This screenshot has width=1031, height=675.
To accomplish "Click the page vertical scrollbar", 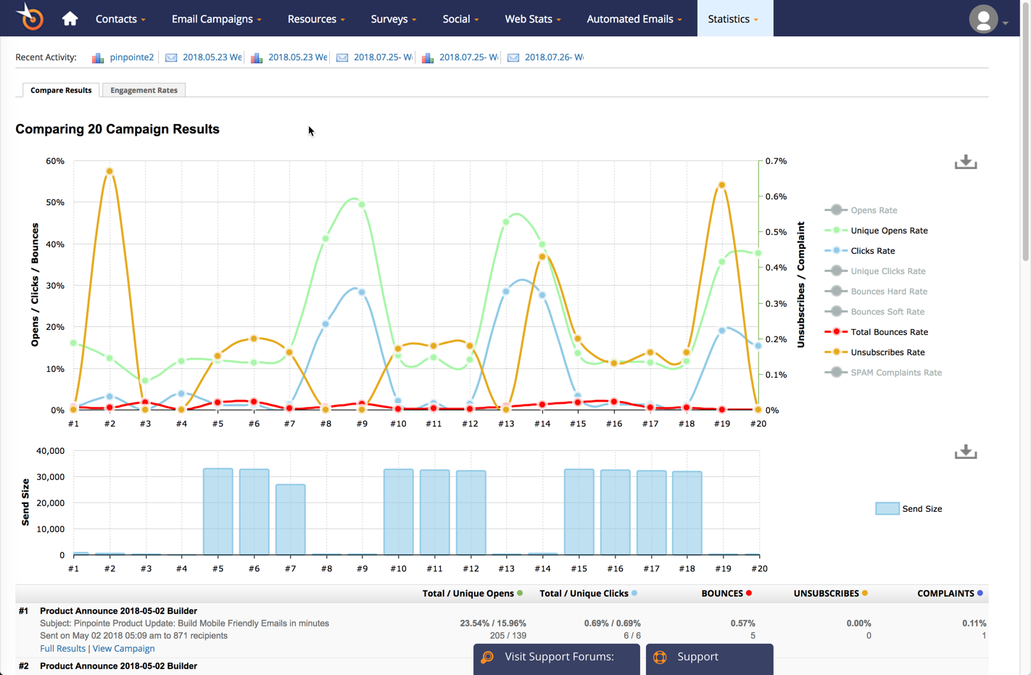I will [1025, 145].
